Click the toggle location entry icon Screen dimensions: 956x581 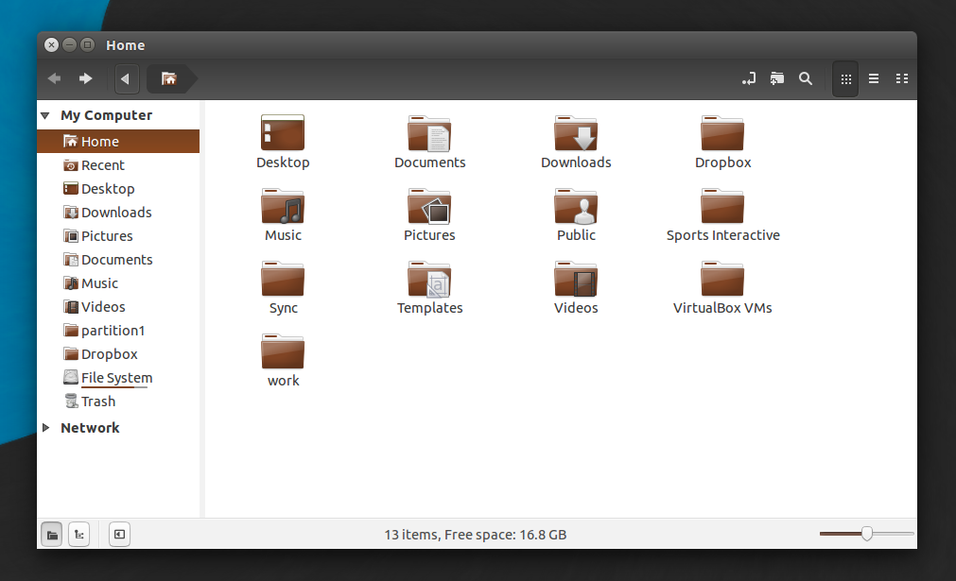749,78
